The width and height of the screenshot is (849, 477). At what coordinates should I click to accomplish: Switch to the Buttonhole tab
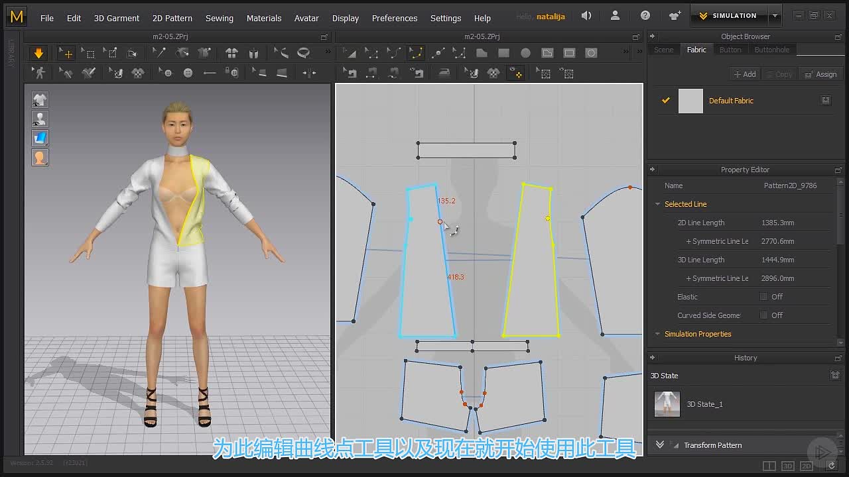pos(771,50)
